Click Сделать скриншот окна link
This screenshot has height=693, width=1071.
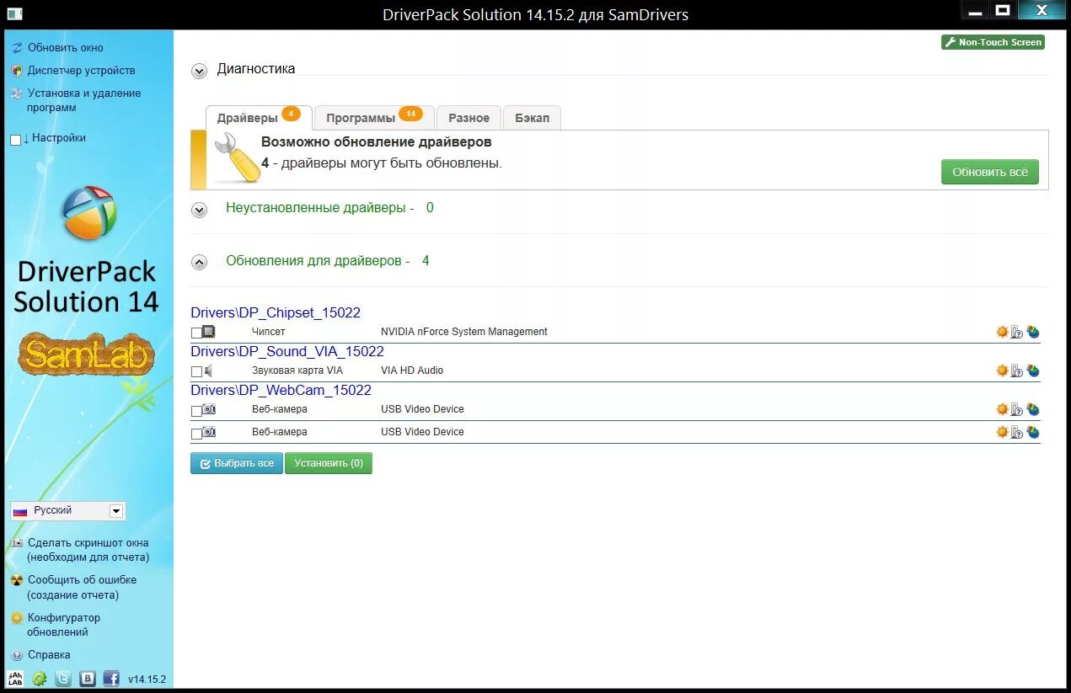point(88,550)
